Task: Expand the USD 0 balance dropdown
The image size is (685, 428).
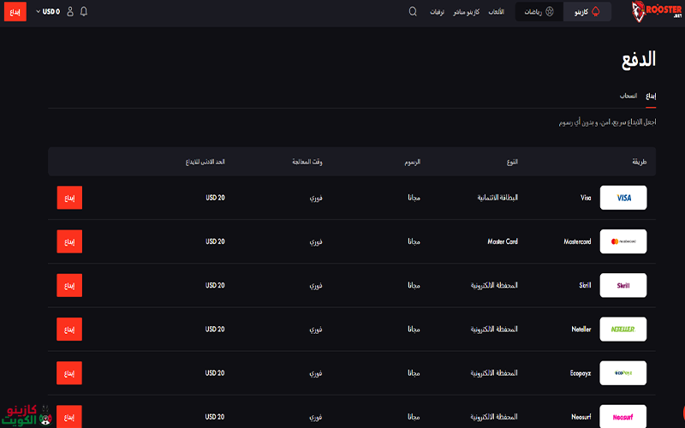Action: tap(48, 12)
